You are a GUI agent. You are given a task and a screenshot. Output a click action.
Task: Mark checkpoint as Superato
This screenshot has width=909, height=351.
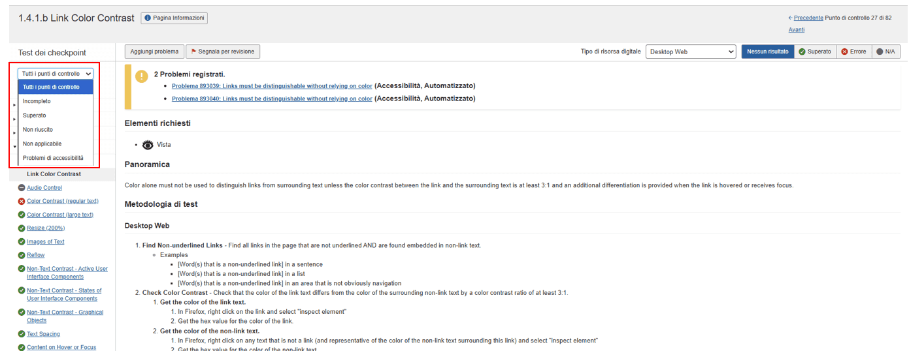[815, 52]
